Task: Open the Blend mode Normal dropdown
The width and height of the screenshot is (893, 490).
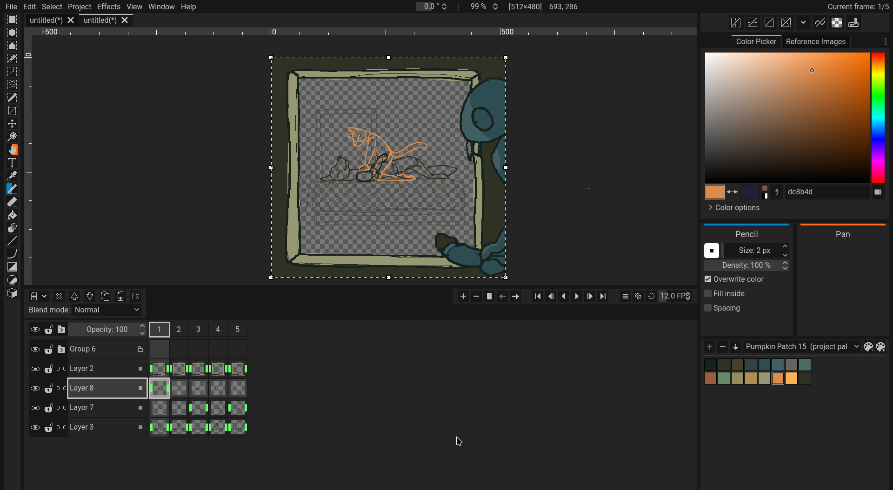Action: [x=107, y=310]
